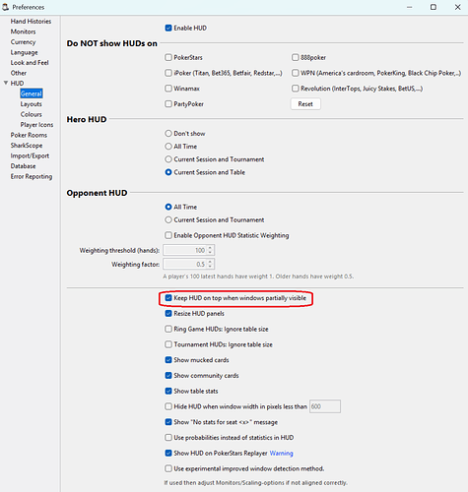Tick the PokerStars exclusion checkbox
This screenshot has width=468, height=492.
click(168, 58)
